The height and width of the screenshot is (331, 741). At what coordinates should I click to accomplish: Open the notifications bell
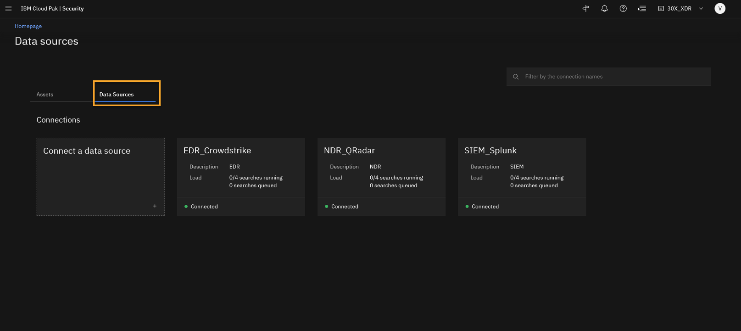[x=605, y=8]
